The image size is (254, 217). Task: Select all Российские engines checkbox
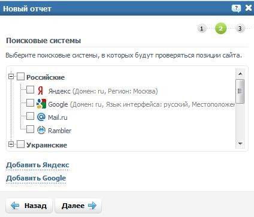pos(20,77)
